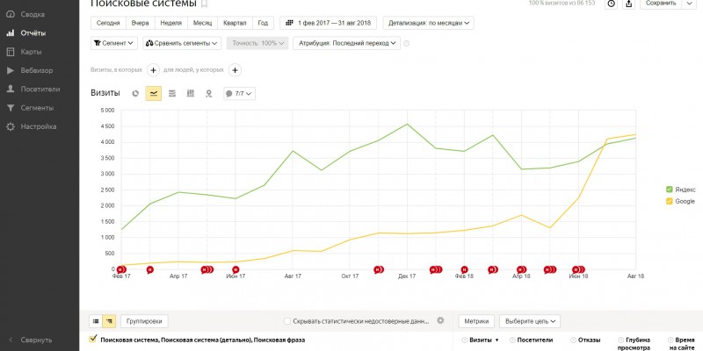The image size is (703, 351).
Task: Switch chart to pie view
Action: [x=135, y=93]
